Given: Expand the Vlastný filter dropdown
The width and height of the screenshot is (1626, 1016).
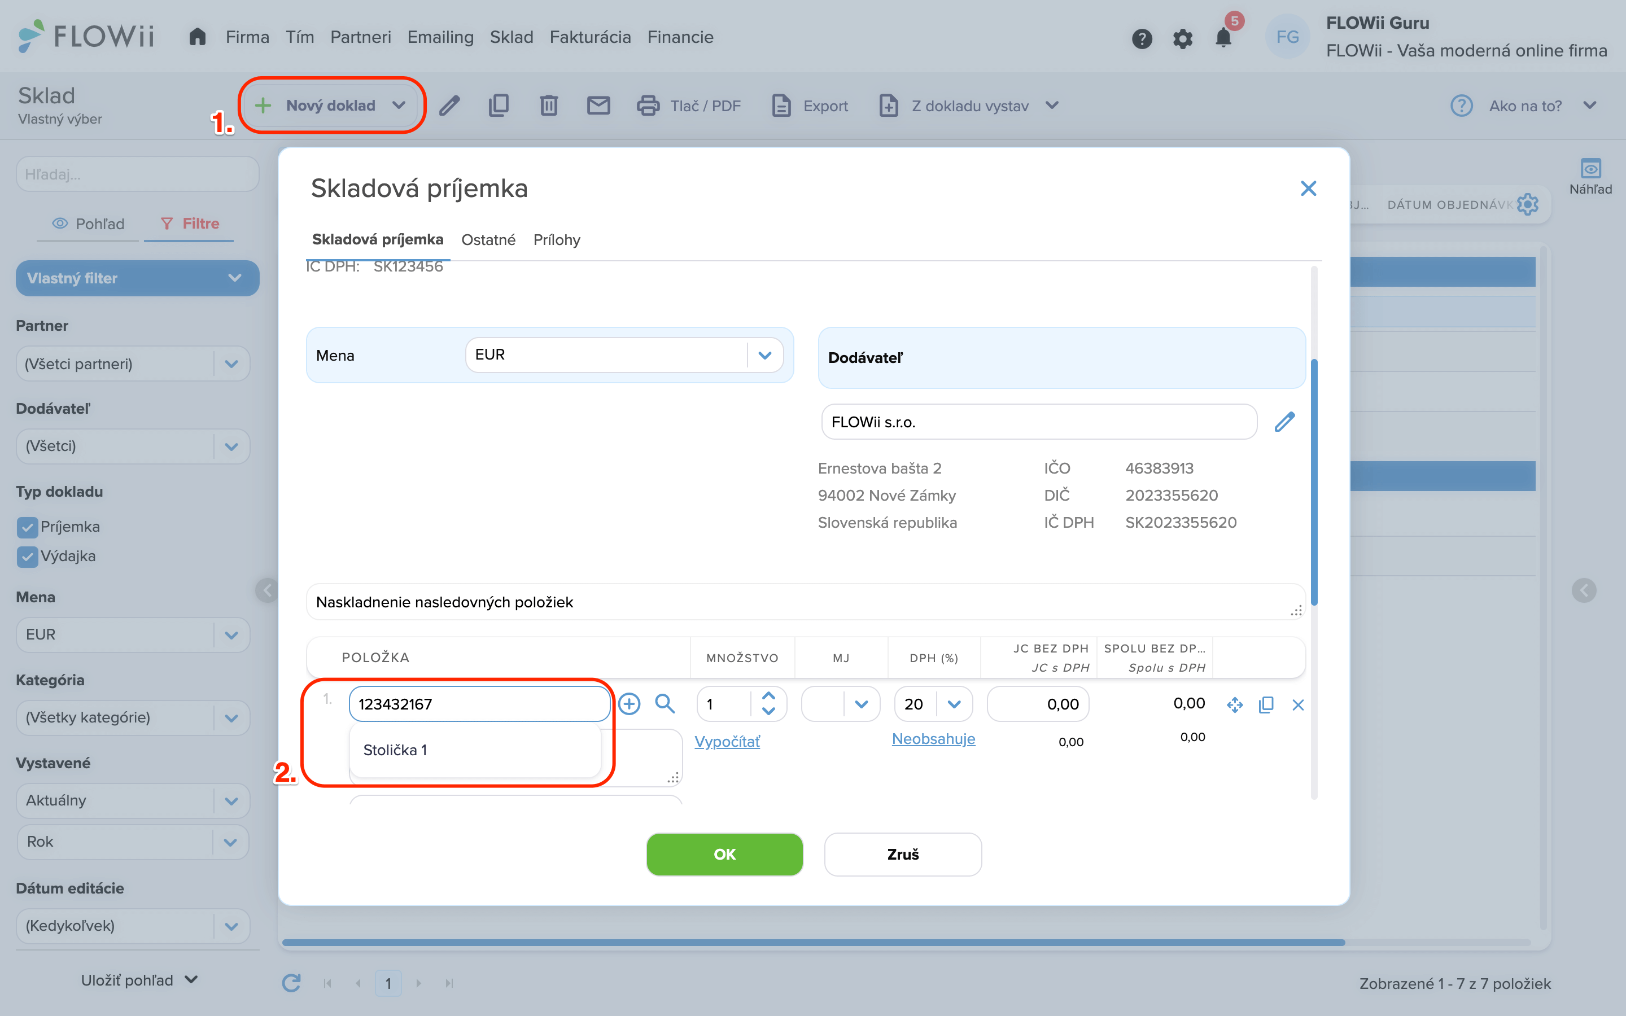Looking at the screenshot, I should click(x=137, y=278).
